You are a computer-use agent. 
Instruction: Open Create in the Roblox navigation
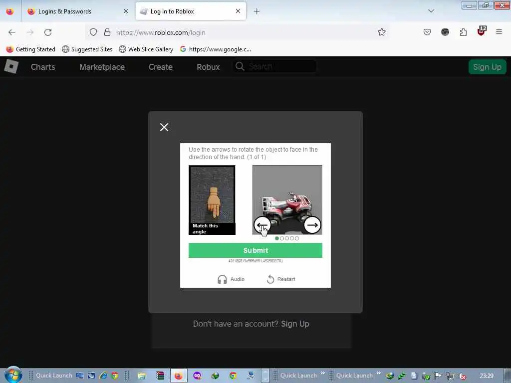click(x=161, y=67)
